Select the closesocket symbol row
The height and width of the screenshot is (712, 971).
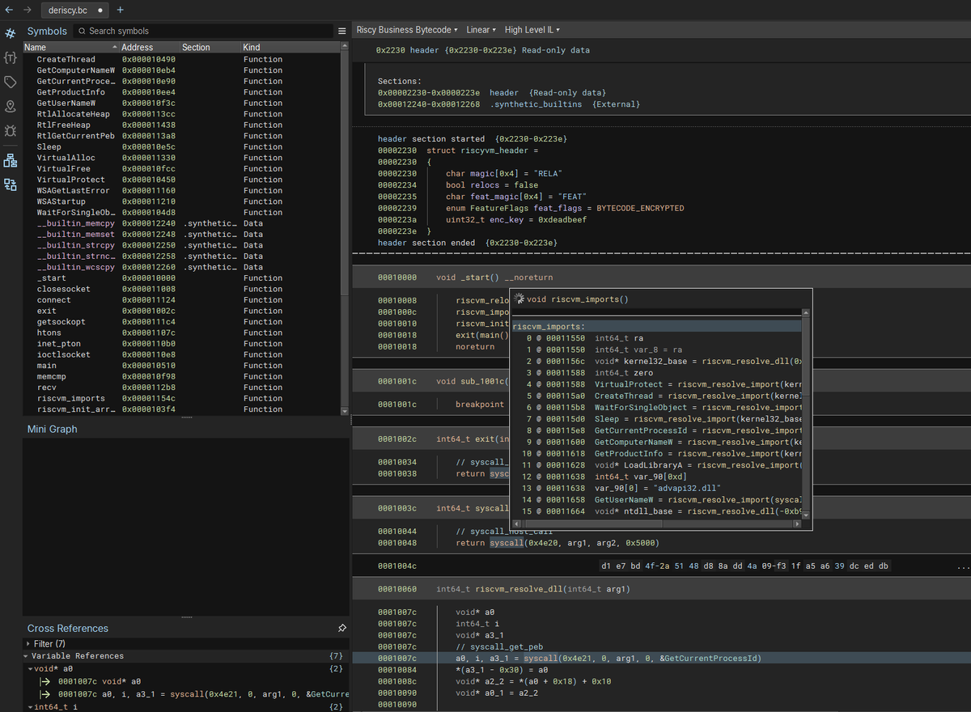pyautogui.click(x=182, y=289)
